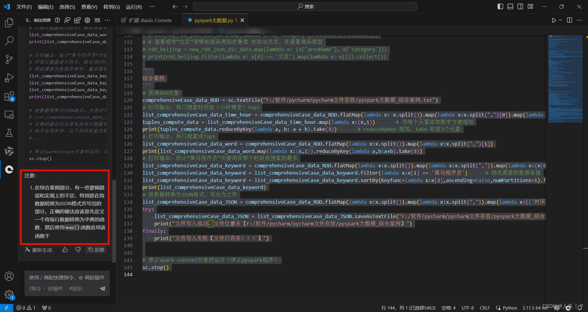The height and width of the screenshot is (312, 588).
Task: Open Comate settings gear in panel header
Action: tap(87, 20)
